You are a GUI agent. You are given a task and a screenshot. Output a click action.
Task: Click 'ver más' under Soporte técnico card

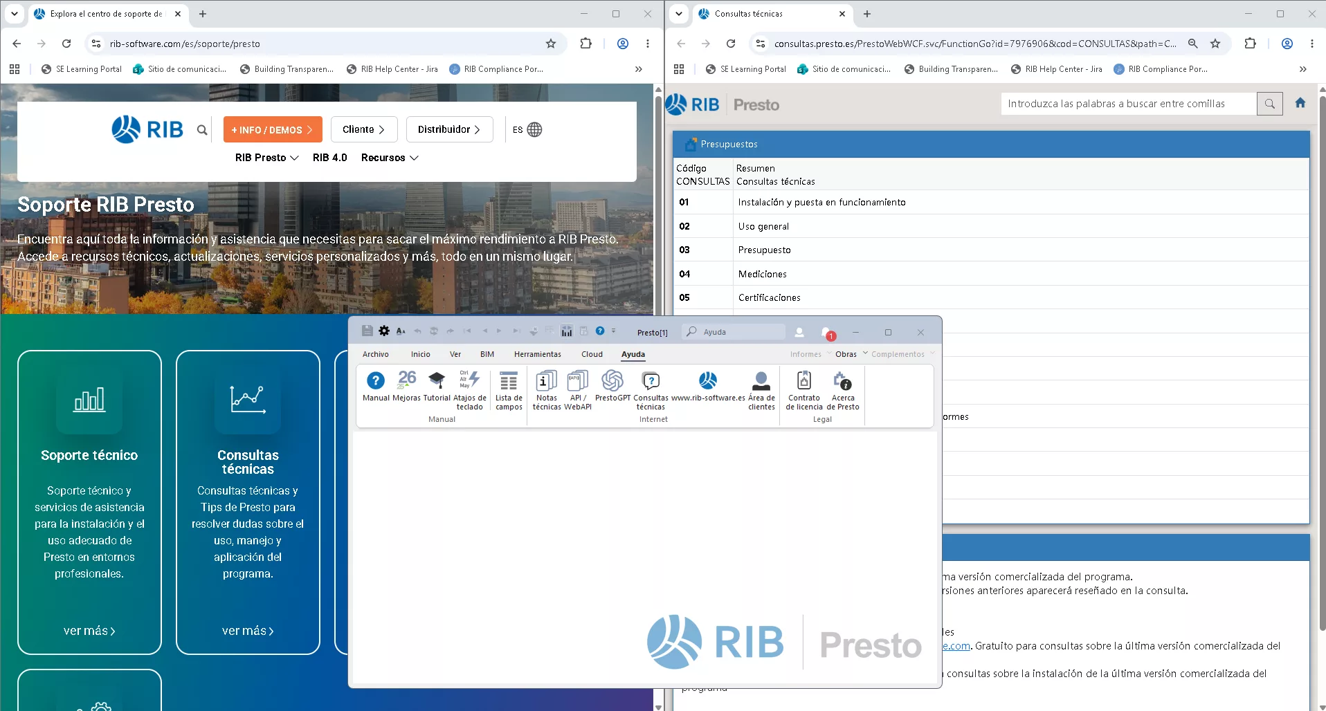[89, 631]
